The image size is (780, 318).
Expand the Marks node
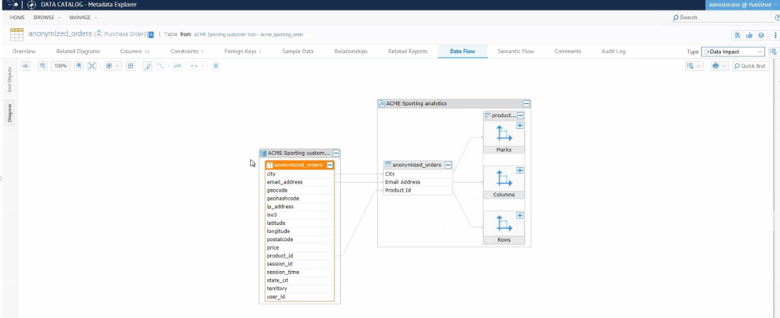tap(519, 126)
